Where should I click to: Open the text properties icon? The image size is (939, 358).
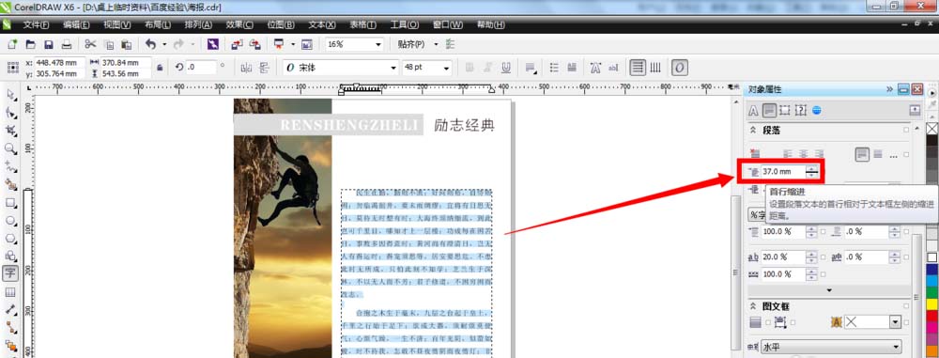click(596, 68)
